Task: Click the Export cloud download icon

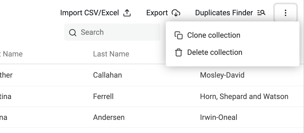Action: point(176,13)
